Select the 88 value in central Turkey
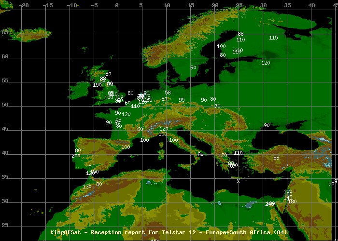Image resolution: width=338 pixels, height=241 pixels. pos(276,158)
